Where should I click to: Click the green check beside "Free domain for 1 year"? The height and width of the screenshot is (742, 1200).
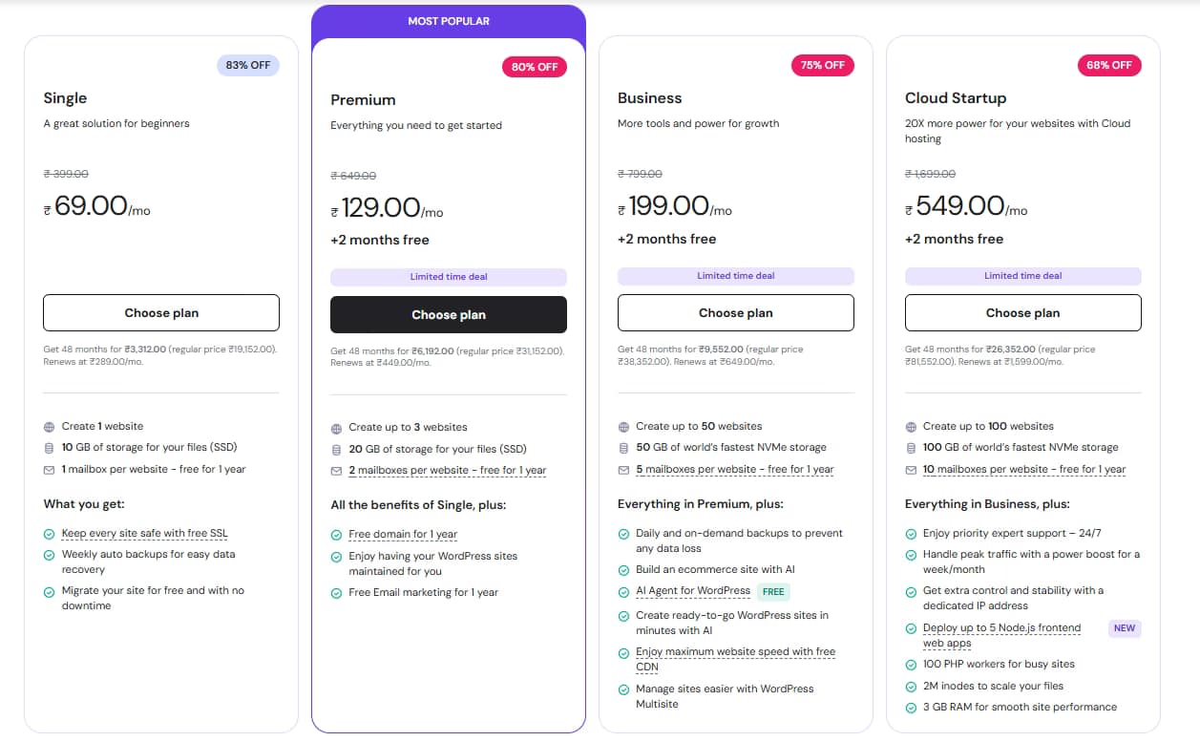point(336,534)
